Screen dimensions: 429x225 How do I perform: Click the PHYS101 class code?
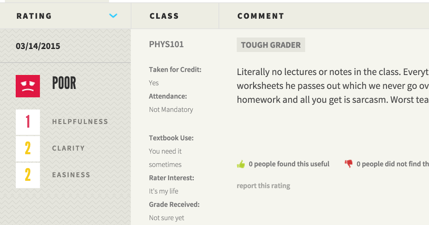166,45
